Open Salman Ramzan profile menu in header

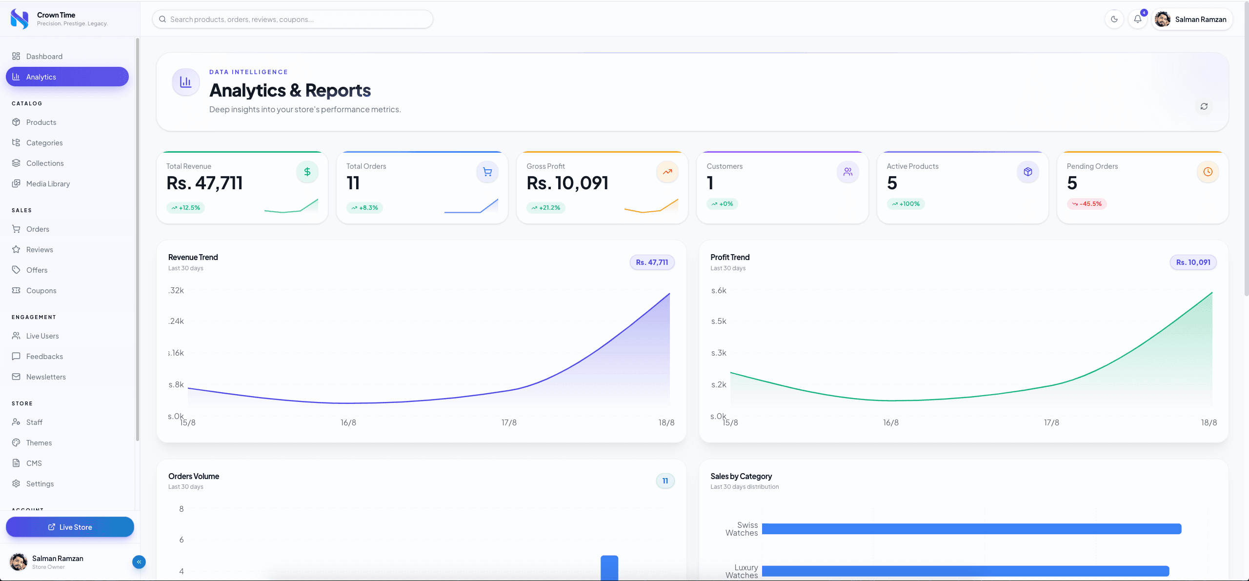[1191, 20]
